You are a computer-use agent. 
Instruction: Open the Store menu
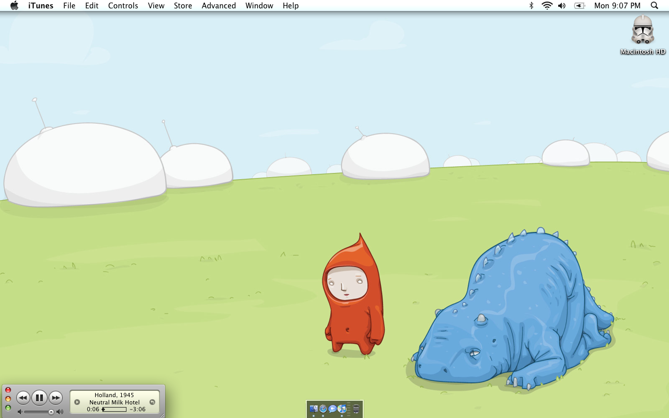183,6
